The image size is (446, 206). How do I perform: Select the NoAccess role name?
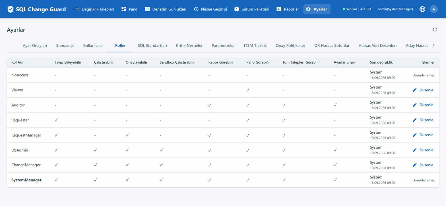click(x=20, y=75)
